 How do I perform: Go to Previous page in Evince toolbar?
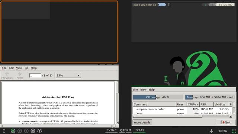[7, 76]
